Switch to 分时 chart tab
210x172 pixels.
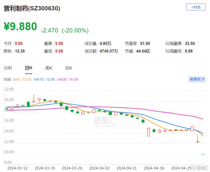pos(8,68)
